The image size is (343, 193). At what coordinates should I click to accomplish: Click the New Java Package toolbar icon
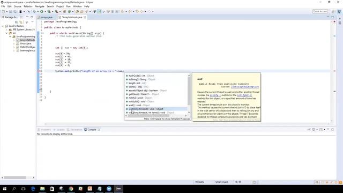point(64,11)
